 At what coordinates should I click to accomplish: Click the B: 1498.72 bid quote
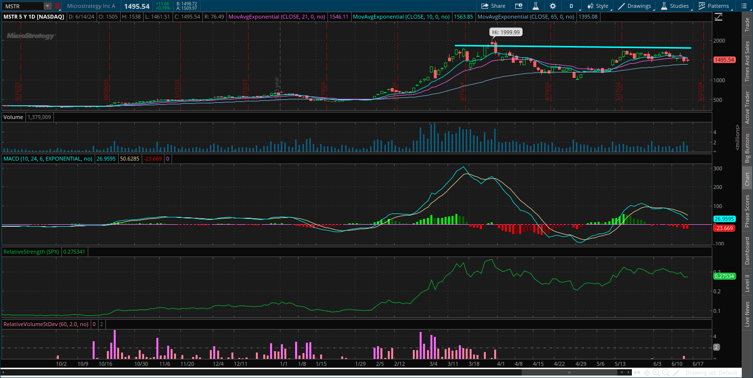tap(186, 4)
